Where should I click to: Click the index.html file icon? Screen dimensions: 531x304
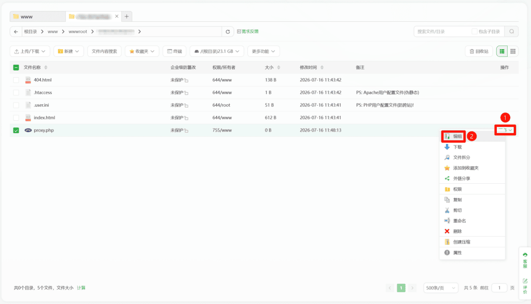(x=28, y=118)
